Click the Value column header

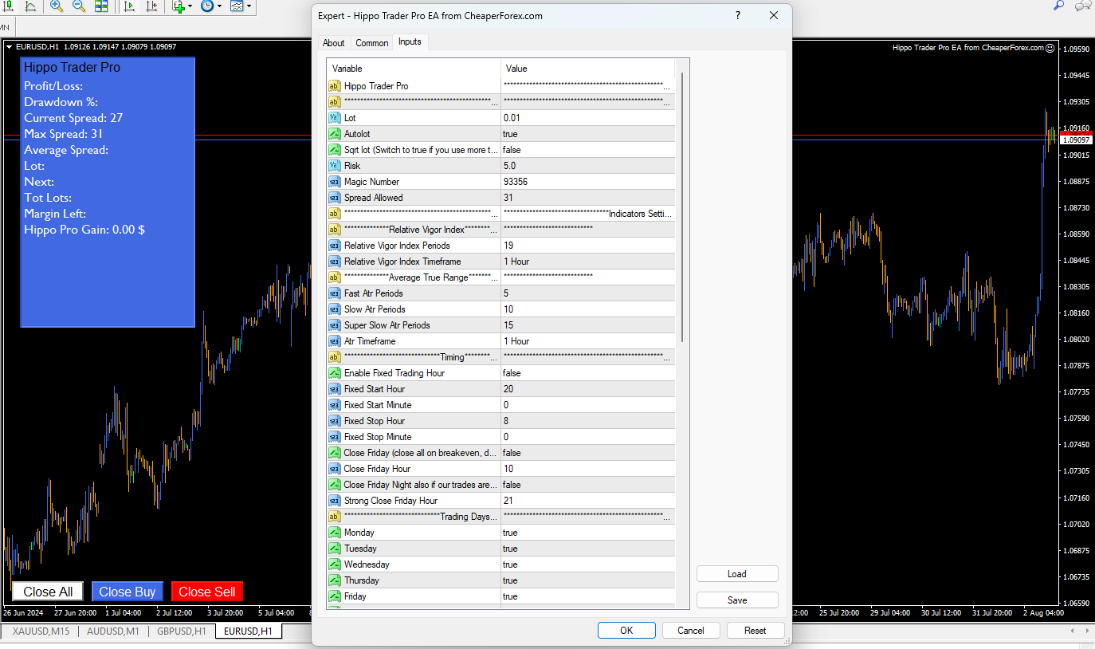coord(588,69)
